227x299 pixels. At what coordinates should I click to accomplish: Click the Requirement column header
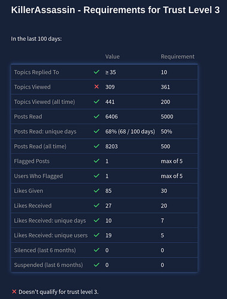(x=177, y=57)
